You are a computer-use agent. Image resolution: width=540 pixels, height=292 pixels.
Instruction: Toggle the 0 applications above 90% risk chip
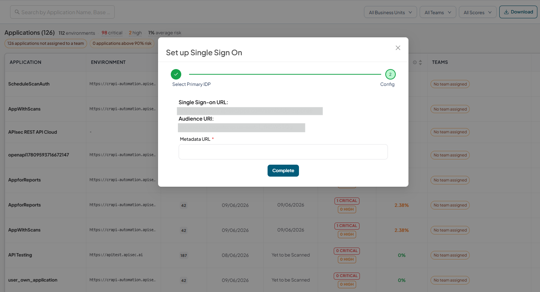122,43
